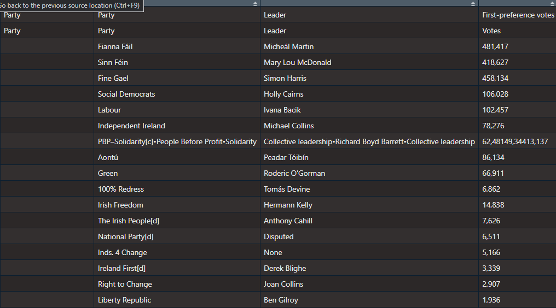Screen dimensions: 556x308
Task: Click the Right to Change party cell
Action: [125, 284]
